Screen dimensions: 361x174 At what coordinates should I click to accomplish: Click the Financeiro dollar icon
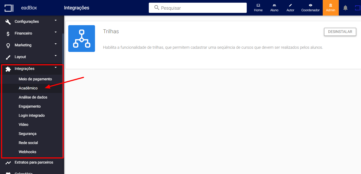click(8, 33)
